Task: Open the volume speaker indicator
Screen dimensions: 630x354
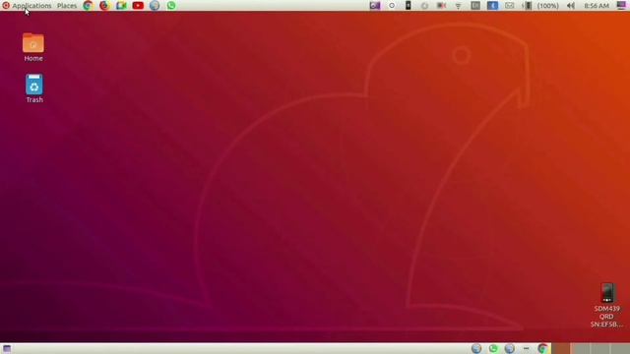Action: click(x=570, y=6)
